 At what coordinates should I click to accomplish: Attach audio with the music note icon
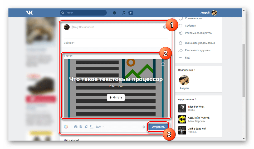[x=86, y=127]
